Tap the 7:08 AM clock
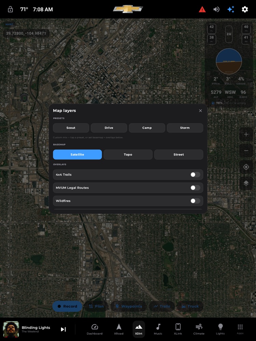Image resolution: width=256 pixels, height=341 pixels. click(x=43, y=9)
